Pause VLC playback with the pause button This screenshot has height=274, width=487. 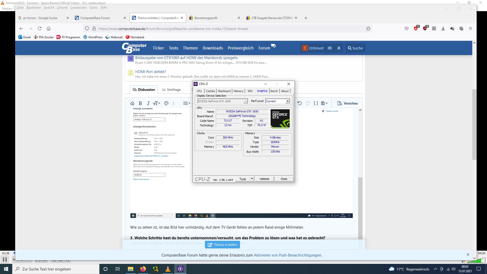[x=5, y=260]
